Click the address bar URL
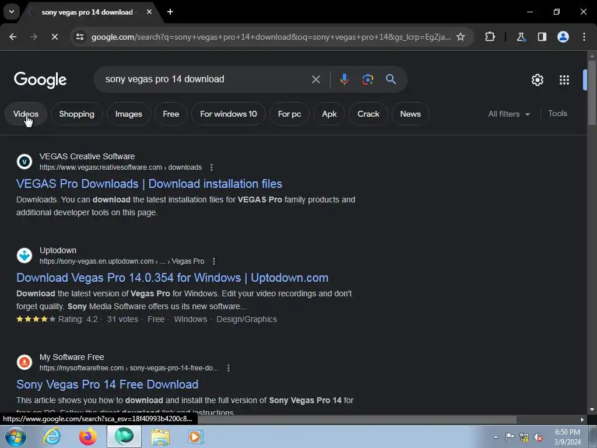The image size is (597, 448). pos(271,37)
